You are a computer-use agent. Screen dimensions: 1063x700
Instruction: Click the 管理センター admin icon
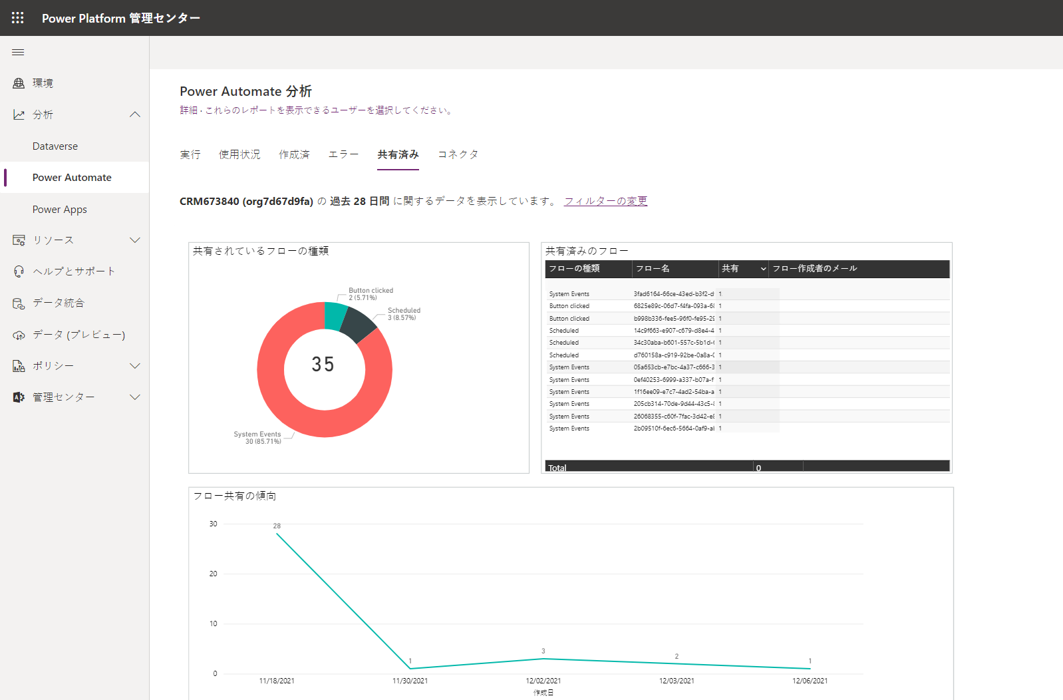point(19,397)
